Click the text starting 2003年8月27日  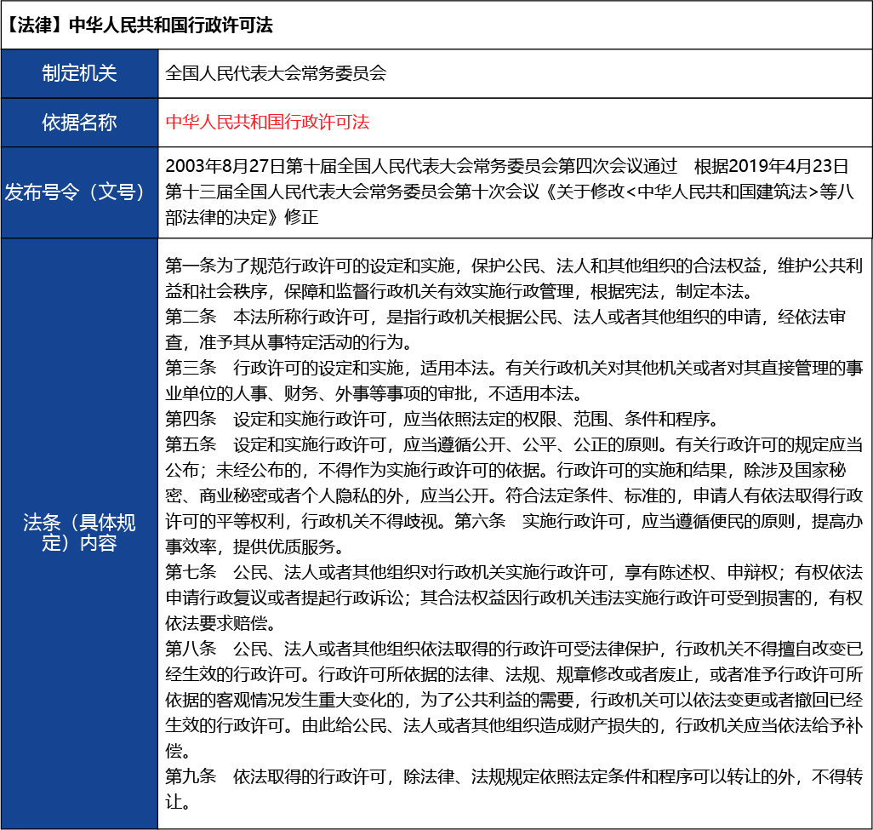(x=510, y=192)
